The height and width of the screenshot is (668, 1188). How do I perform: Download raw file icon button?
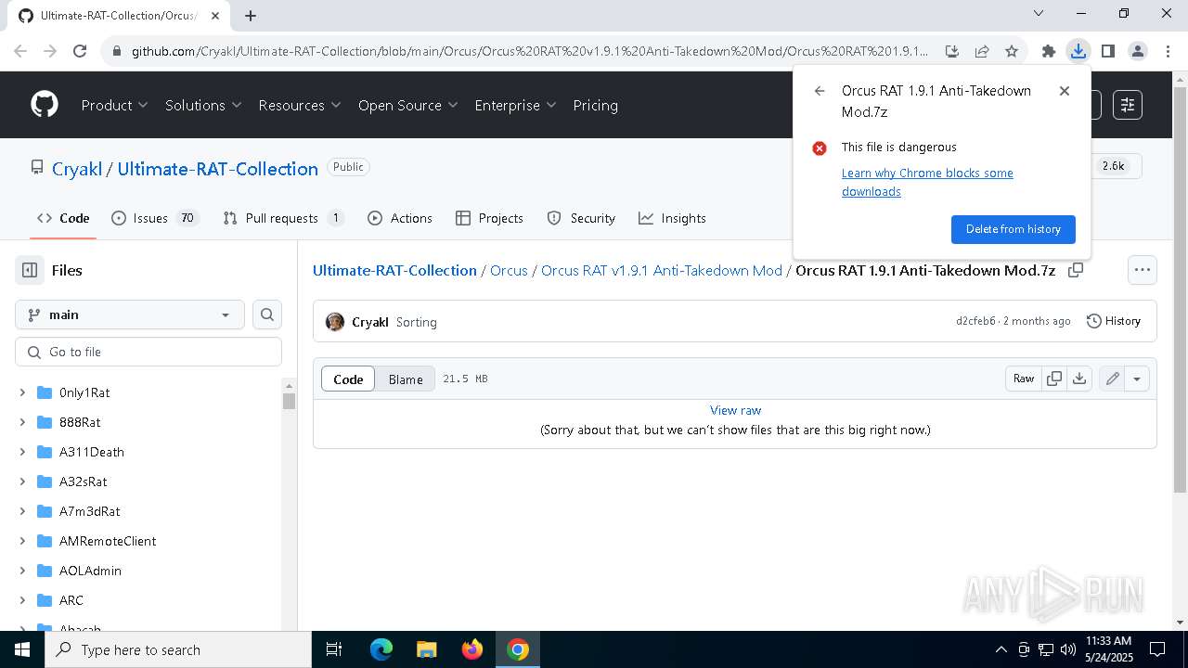(x=1079, y=379)
